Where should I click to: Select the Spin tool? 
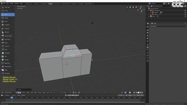(x=8, y=56)
